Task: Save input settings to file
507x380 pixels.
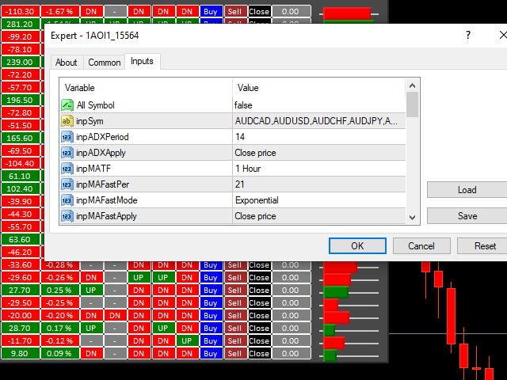Action: pyautogui.click(x=467, y=216)
